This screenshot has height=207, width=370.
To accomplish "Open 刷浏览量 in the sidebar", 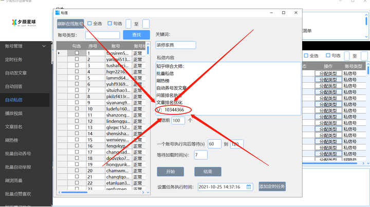I will tap(14, 181).
